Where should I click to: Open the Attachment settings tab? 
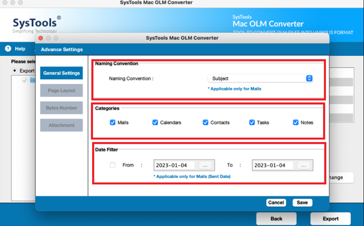point(62,125)
